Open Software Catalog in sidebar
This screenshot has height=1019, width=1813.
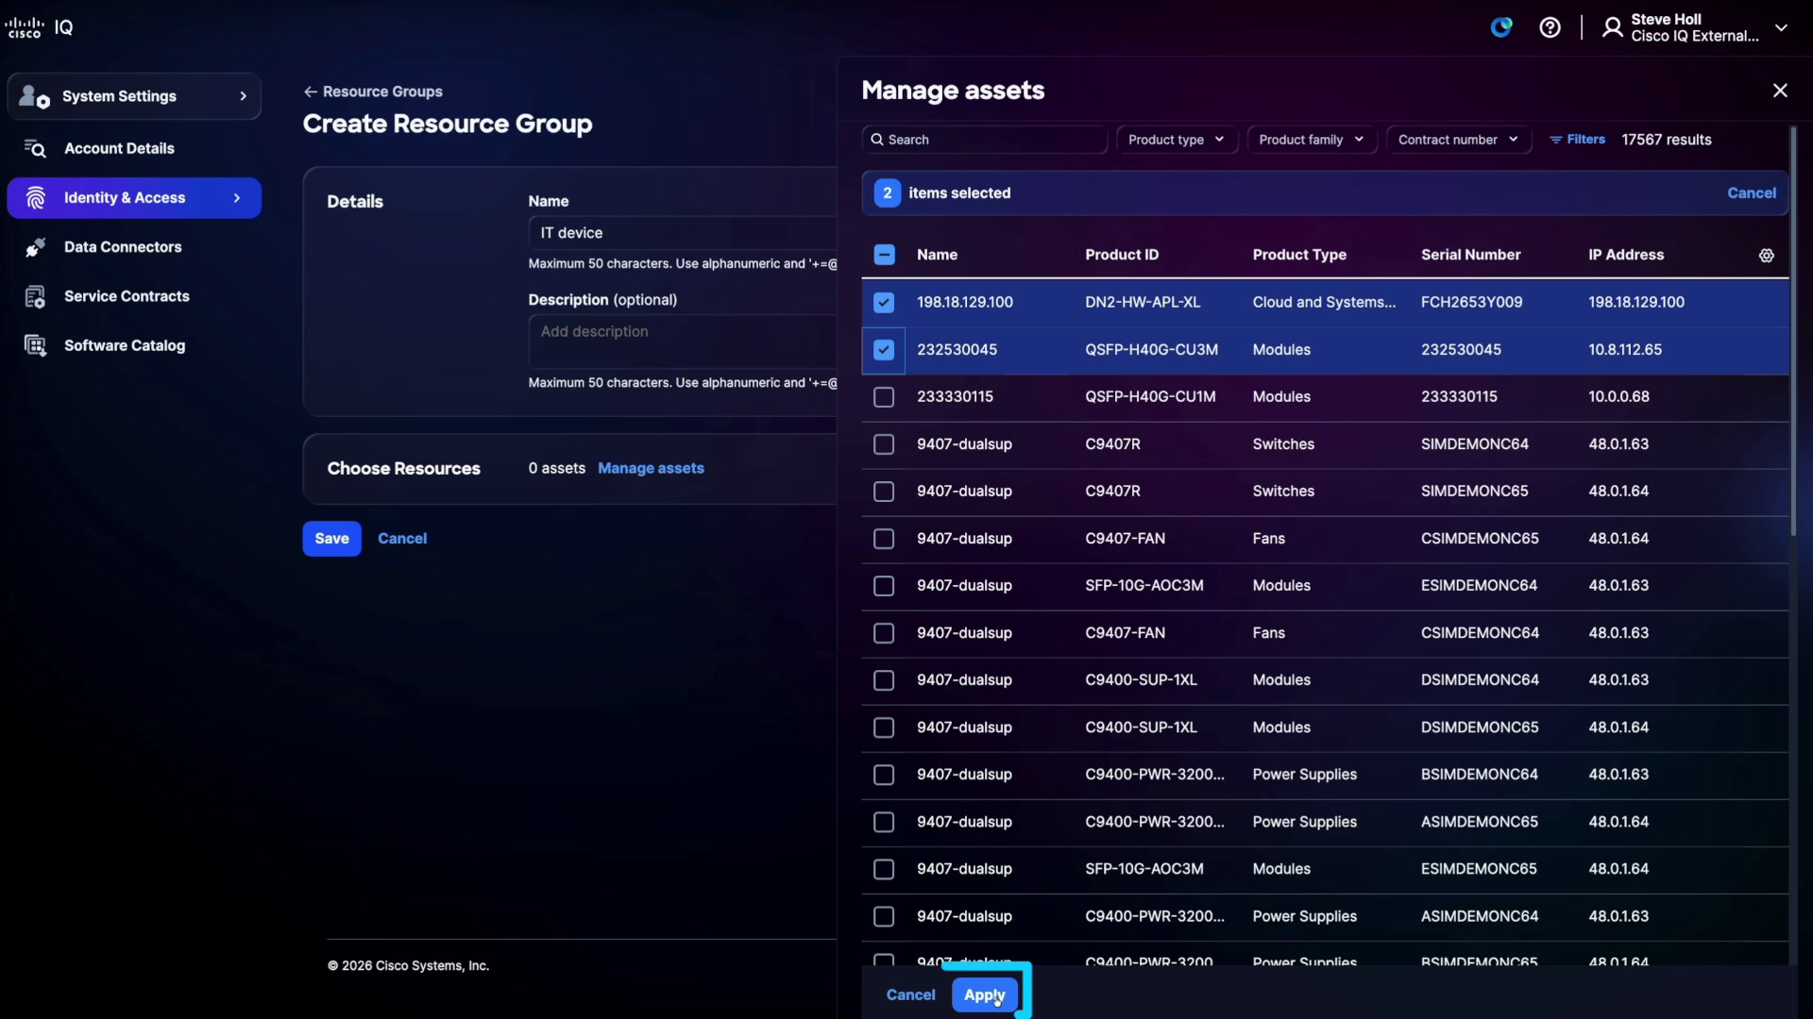tap(134, 345)
